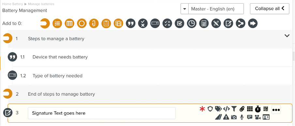Add a date/time clock field
Viewport: 295px width, 126px height.
click(x=192, y=23)
